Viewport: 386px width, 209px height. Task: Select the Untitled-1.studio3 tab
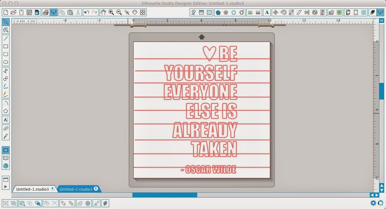[33, 189]
